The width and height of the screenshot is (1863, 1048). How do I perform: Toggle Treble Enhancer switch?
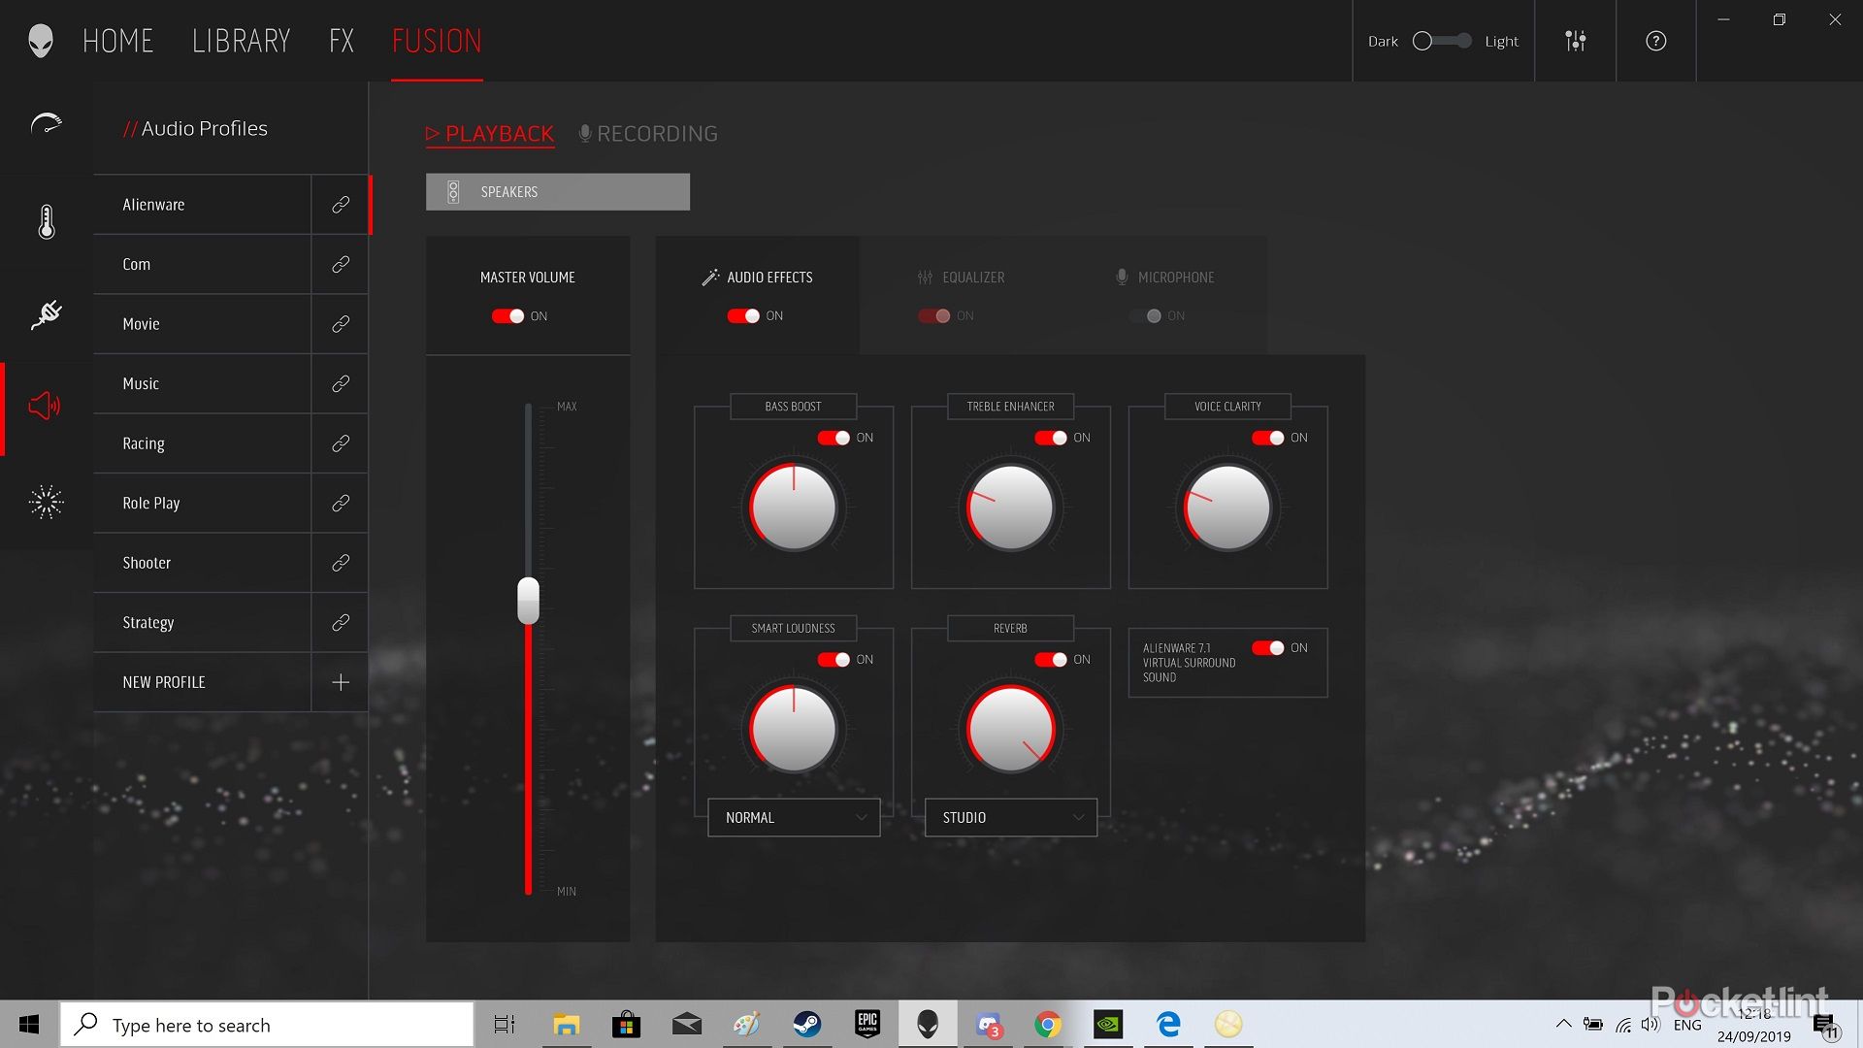(x=1051, y=438)
